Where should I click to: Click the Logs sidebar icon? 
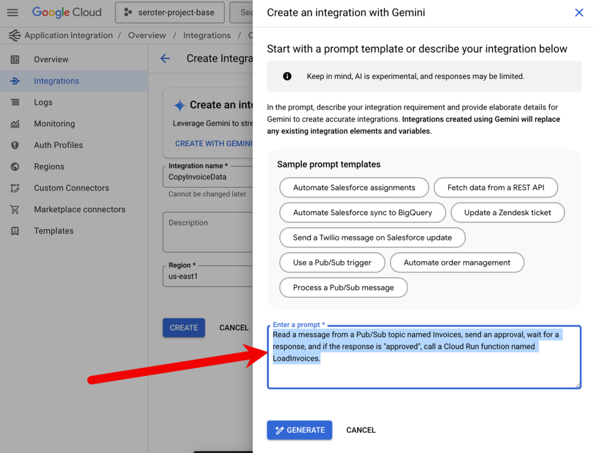click(15, 103)
